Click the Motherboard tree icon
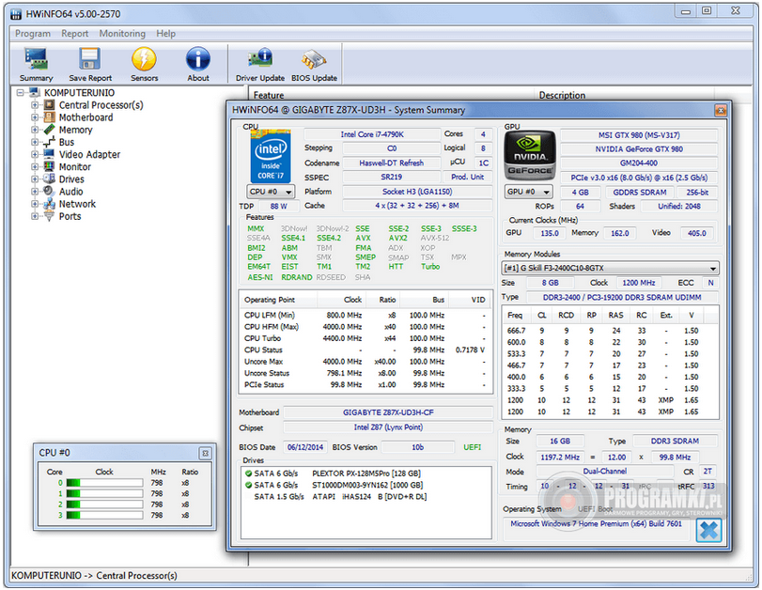762x590 pixels. click(49, 117)
